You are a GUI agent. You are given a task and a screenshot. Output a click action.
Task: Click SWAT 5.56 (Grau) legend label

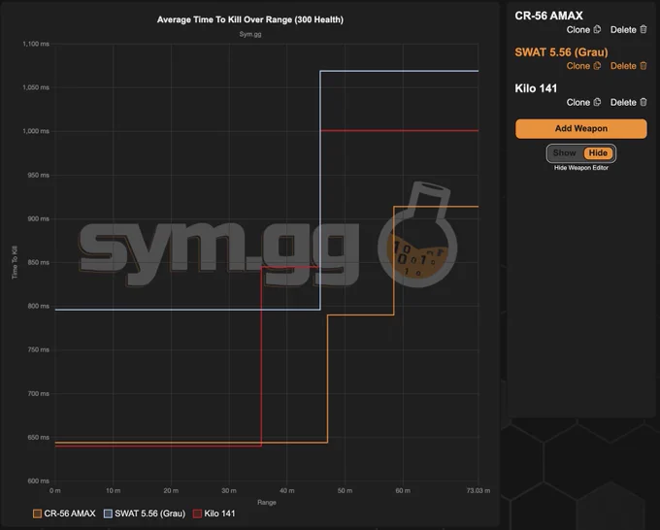click(150, 513)
